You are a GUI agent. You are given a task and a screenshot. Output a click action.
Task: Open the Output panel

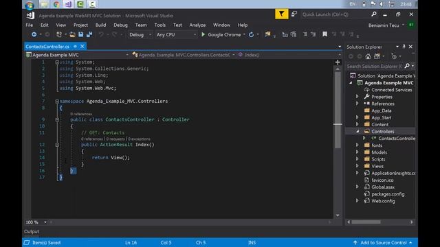pyautogui.click(x=32, y=232)
